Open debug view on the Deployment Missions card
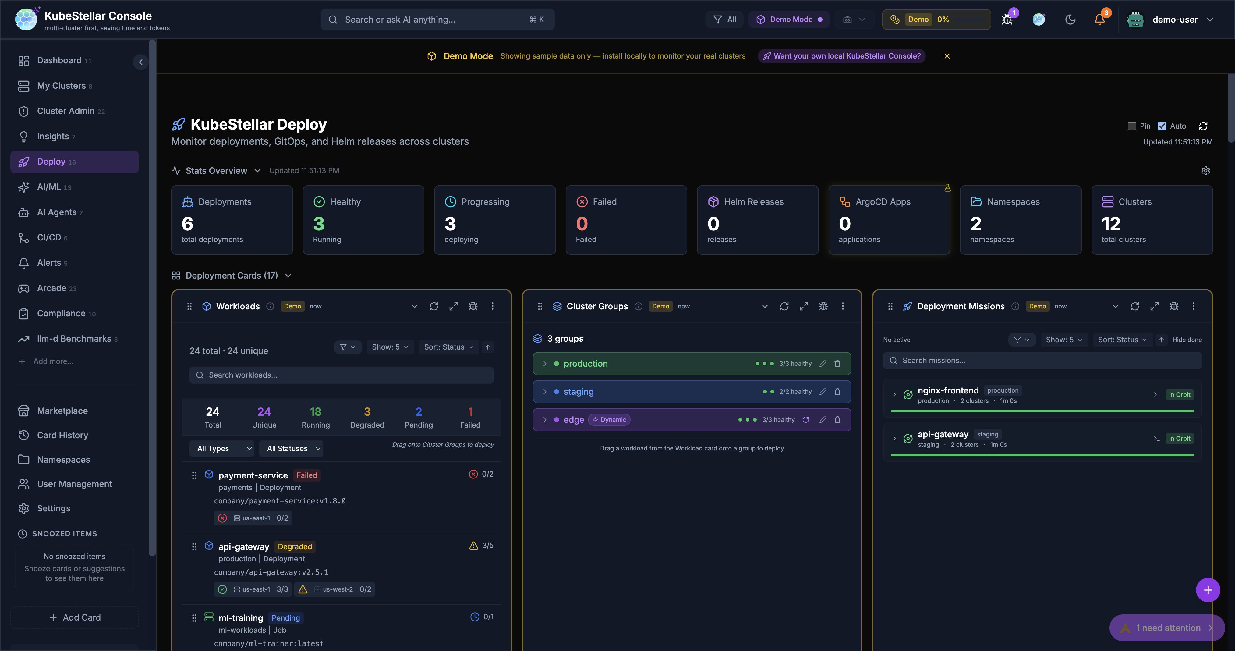This screenshot has height=651, width=1235. pos(1174,306)
